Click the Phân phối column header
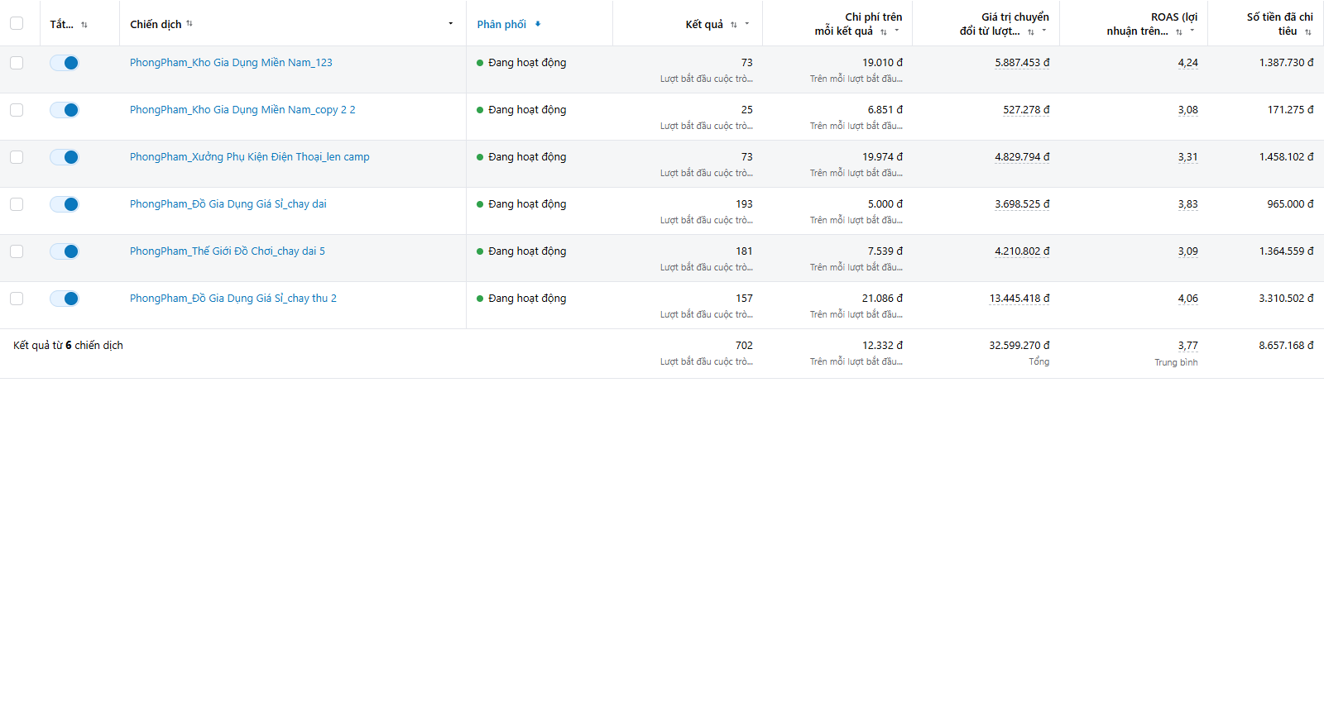 point(501,24)
